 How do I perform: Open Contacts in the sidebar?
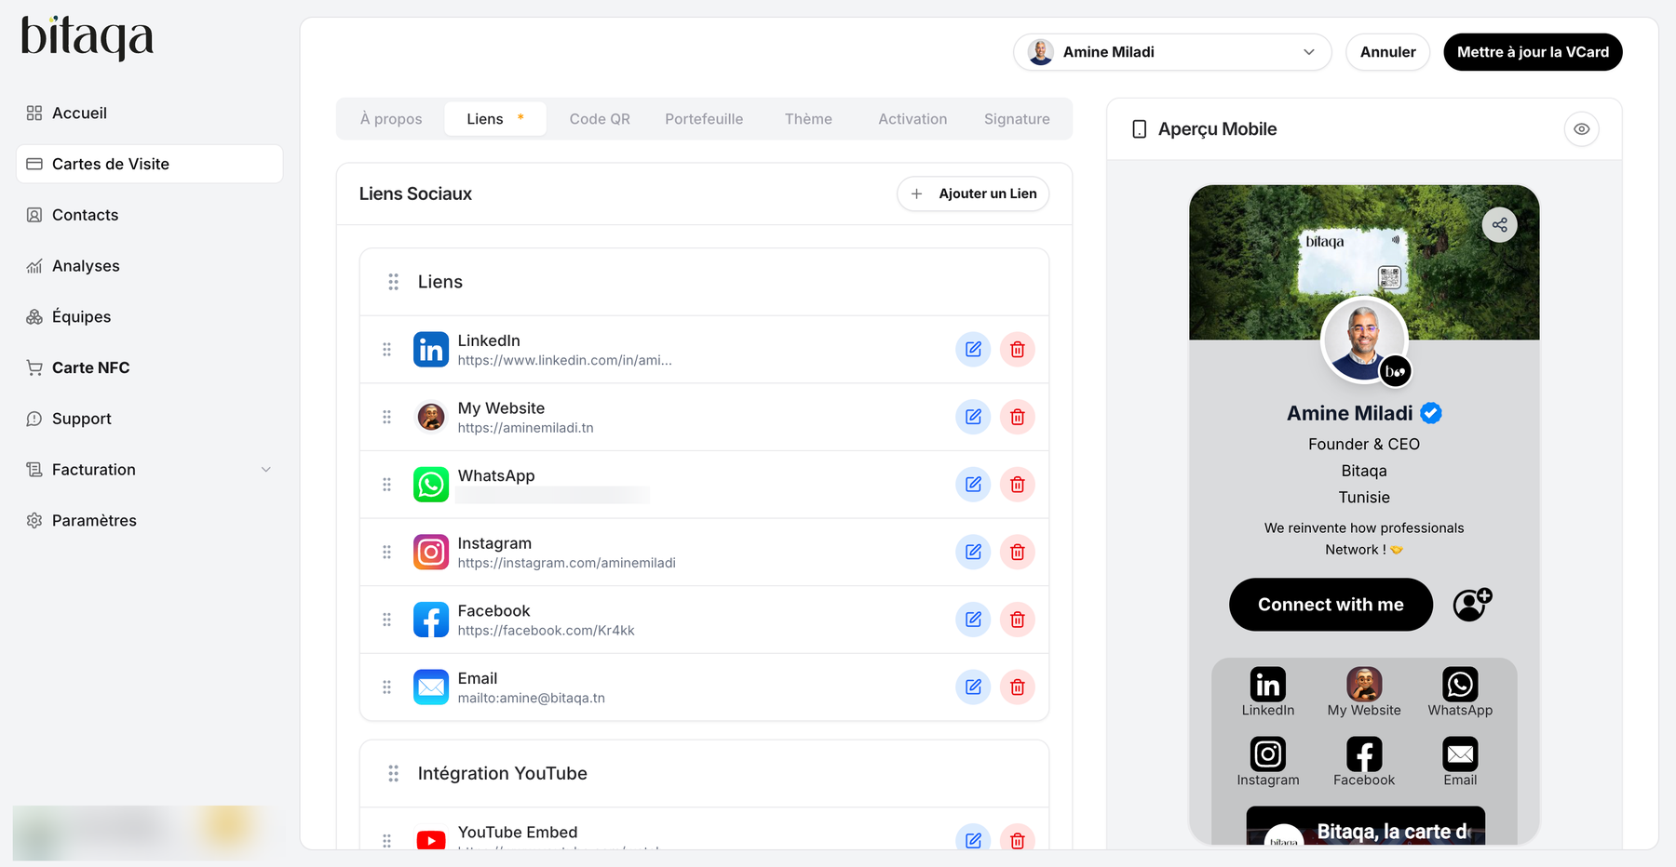click(149, 215)
